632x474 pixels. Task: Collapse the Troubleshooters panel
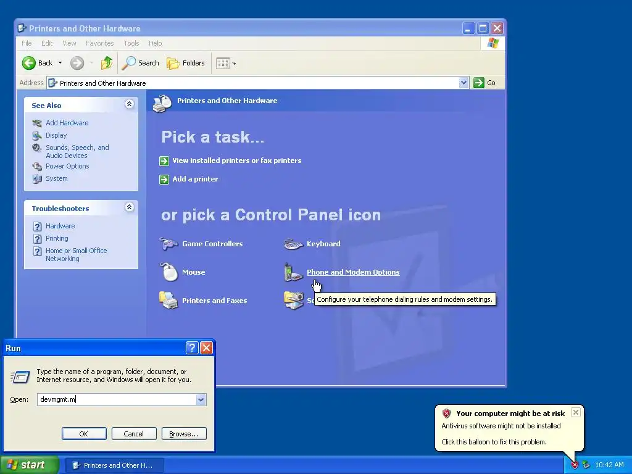click(x=130, y=207)
